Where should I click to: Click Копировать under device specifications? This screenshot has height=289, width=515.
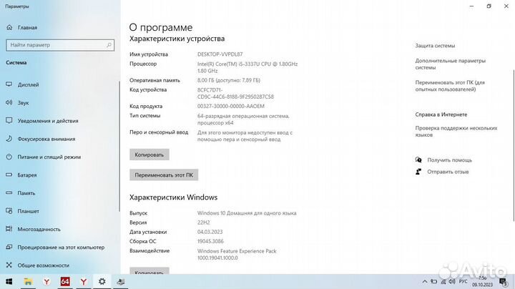pos(149,155)
